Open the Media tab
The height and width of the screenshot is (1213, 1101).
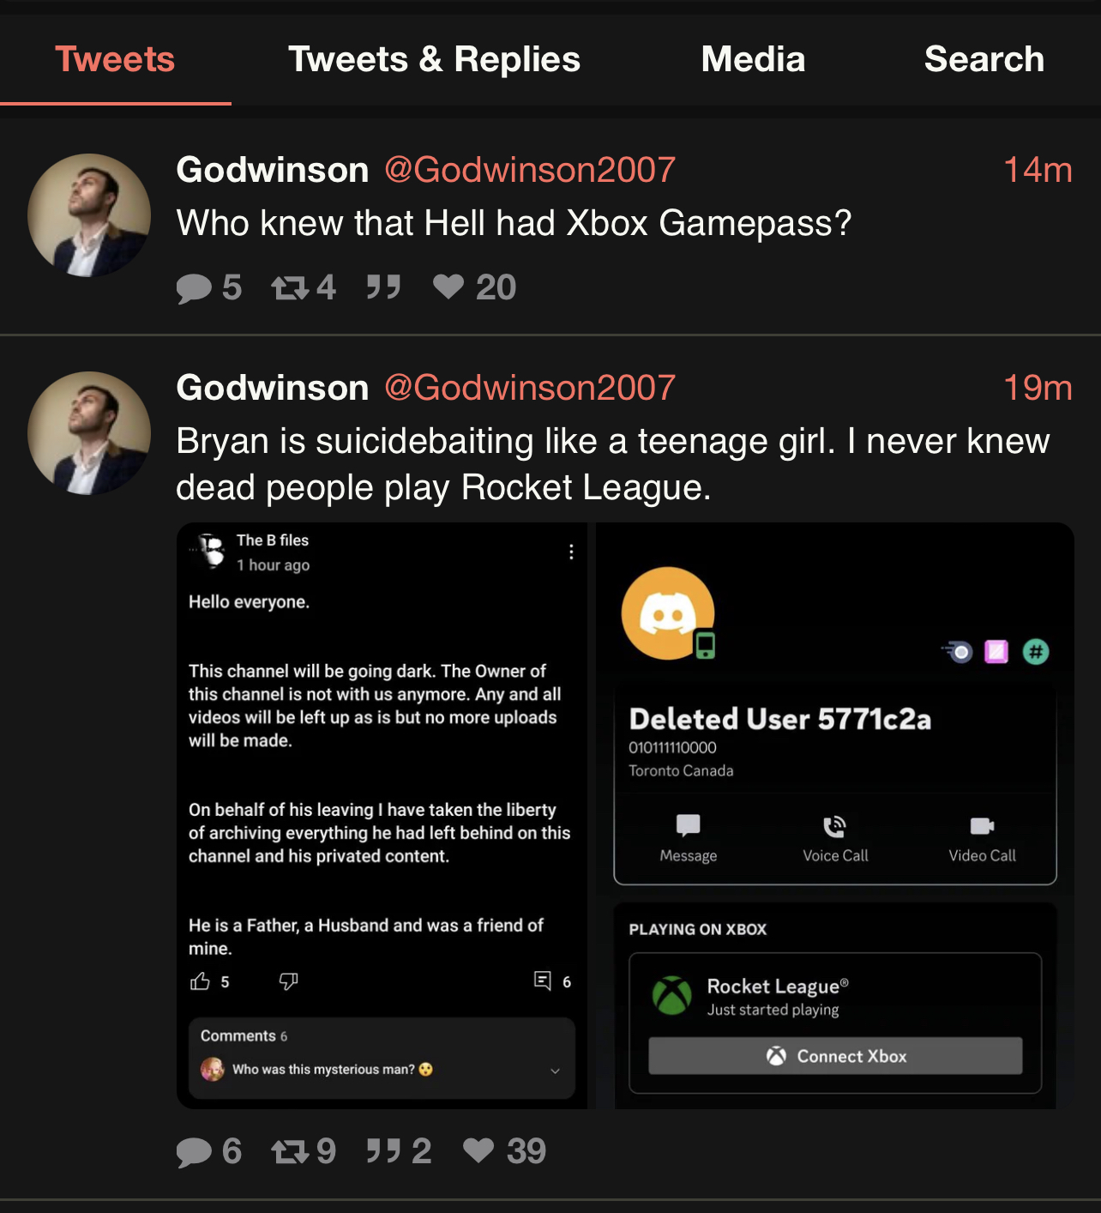753,60
